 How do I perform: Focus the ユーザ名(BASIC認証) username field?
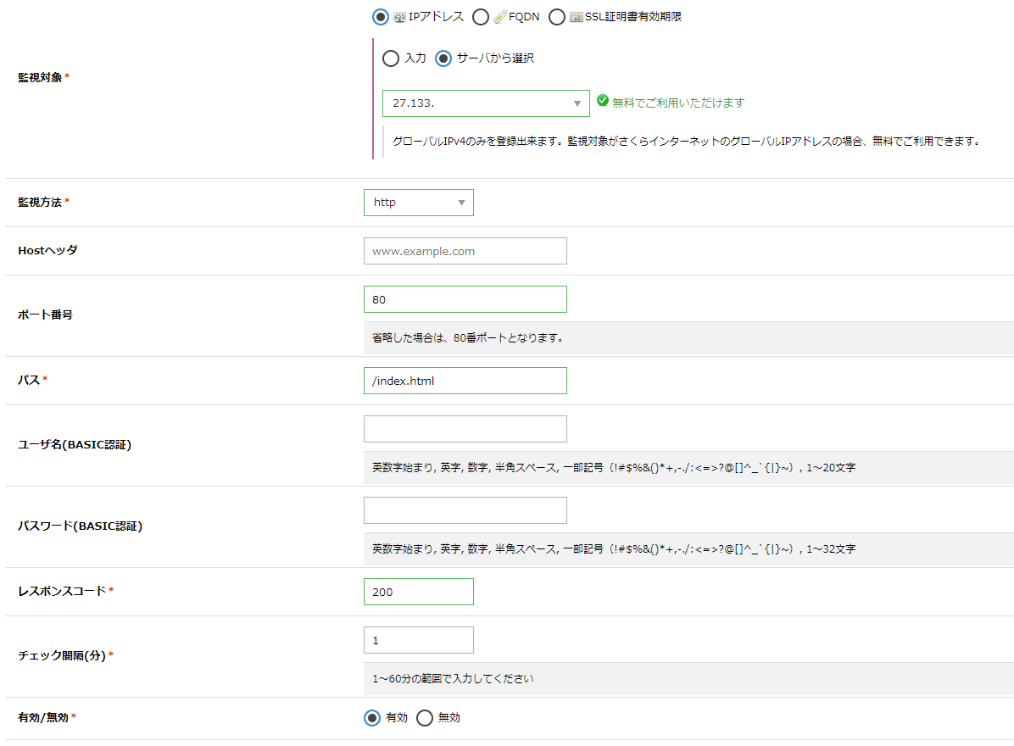tap(465, 429)
